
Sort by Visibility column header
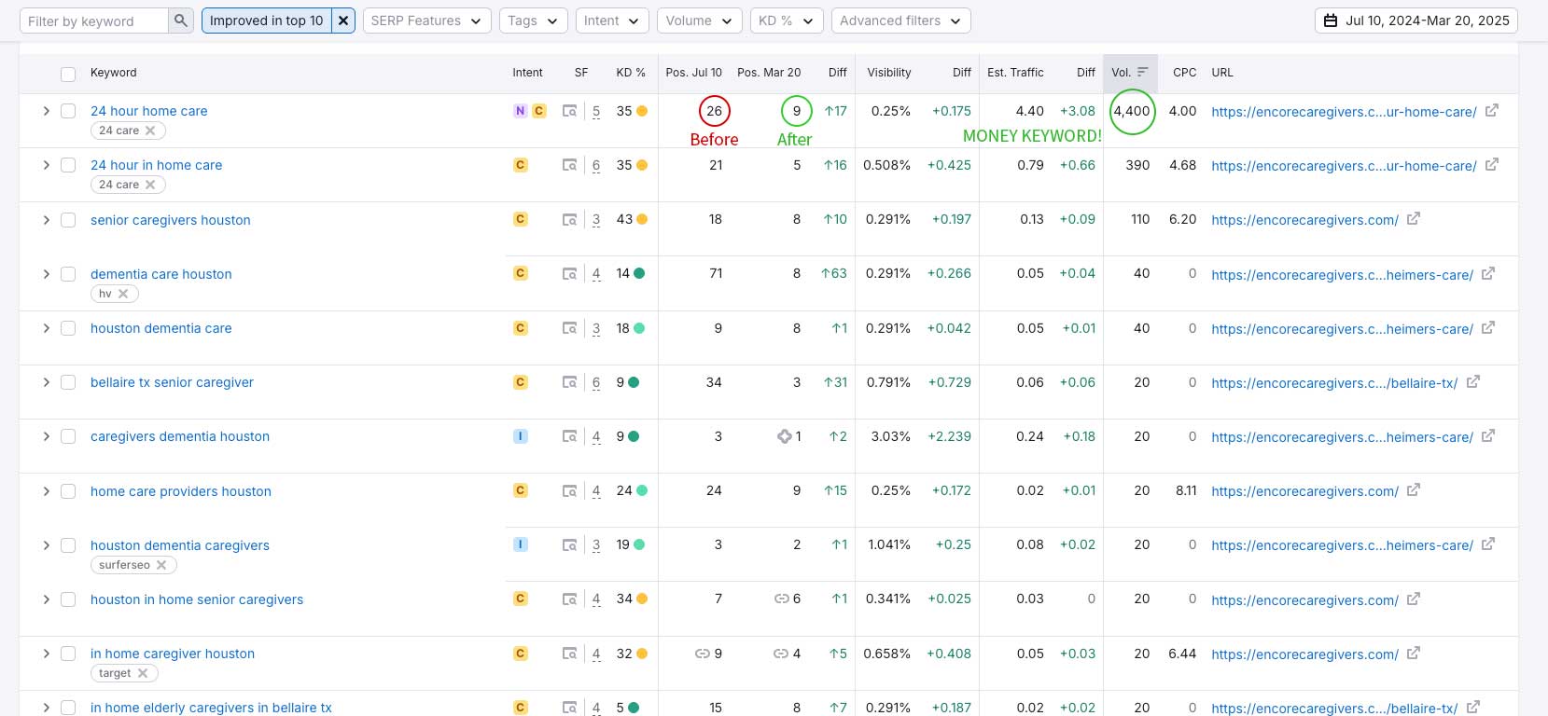coord(889,73)
